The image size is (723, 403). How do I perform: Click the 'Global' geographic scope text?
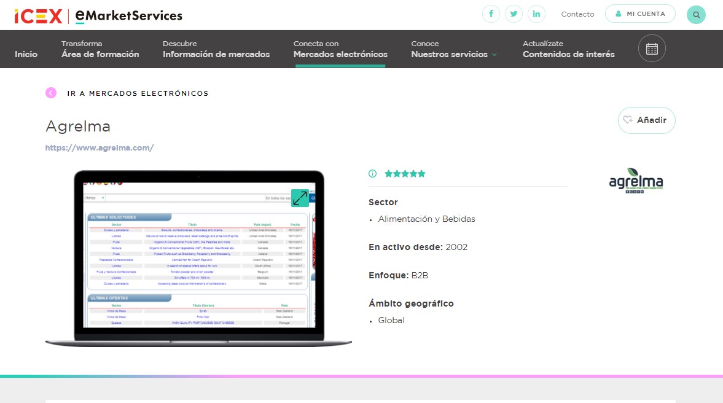point(391,320)
